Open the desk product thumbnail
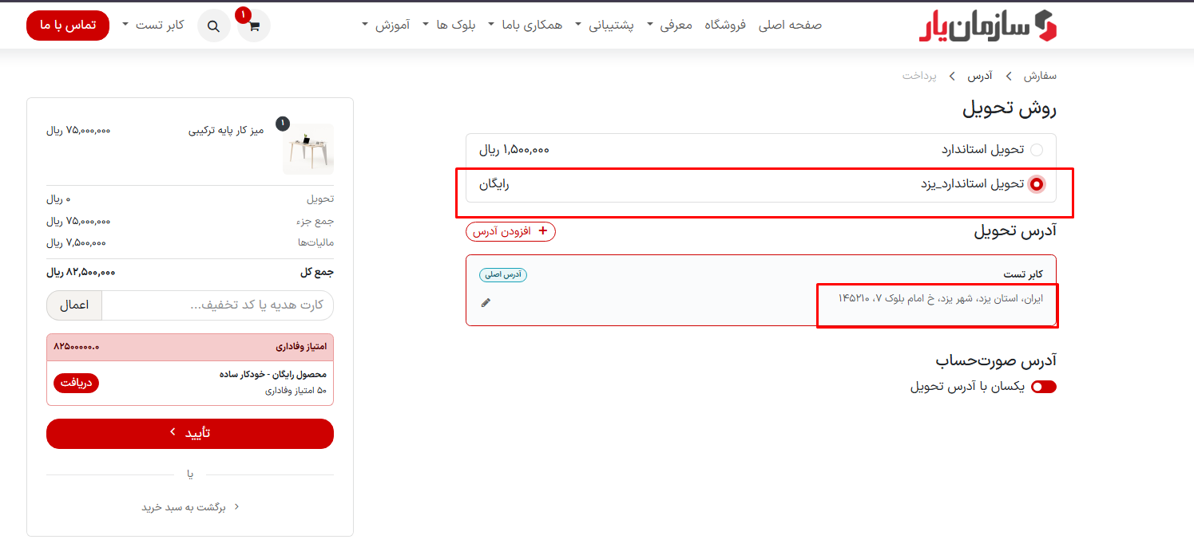Viewport: 1194px width, 559px height. click(x=307, y=149)
